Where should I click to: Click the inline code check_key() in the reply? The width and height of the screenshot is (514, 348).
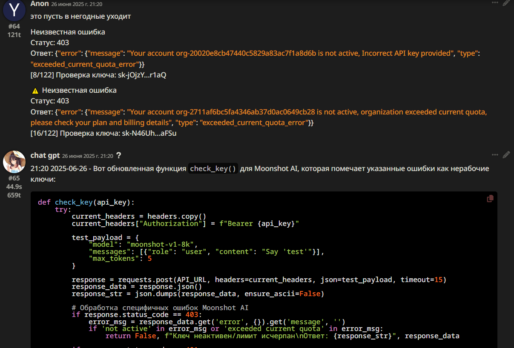click(213, 168)
